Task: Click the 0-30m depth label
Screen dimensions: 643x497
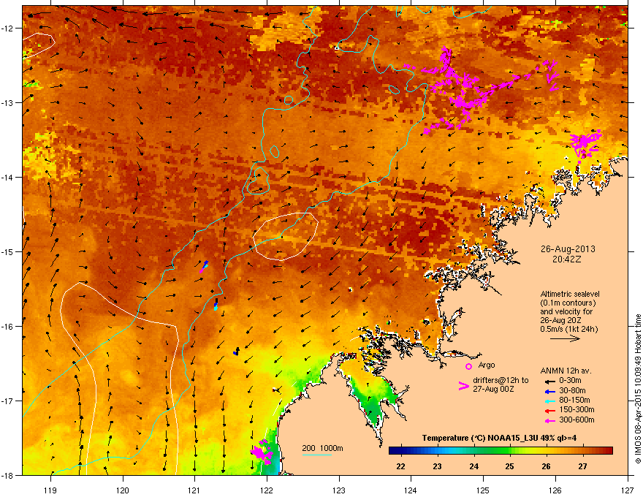Action: 570,381
